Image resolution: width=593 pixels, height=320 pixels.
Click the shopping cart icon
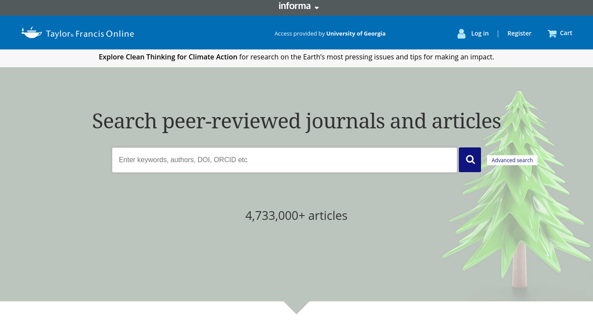pos(552,33)
